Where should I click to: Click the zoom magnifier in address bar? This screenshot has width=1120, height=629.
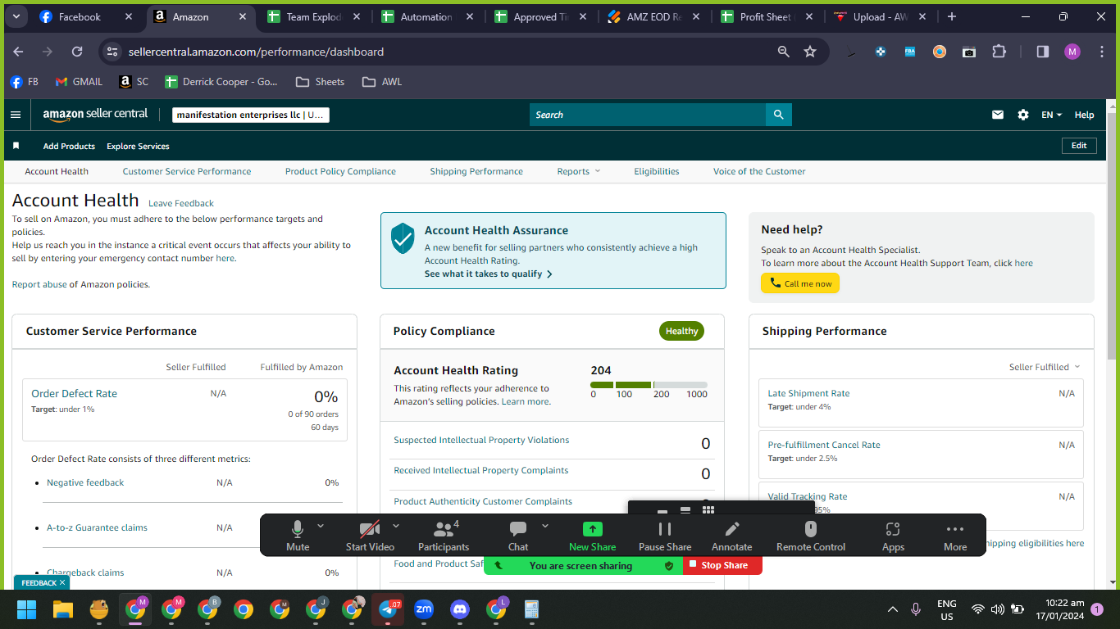(784, 52)
